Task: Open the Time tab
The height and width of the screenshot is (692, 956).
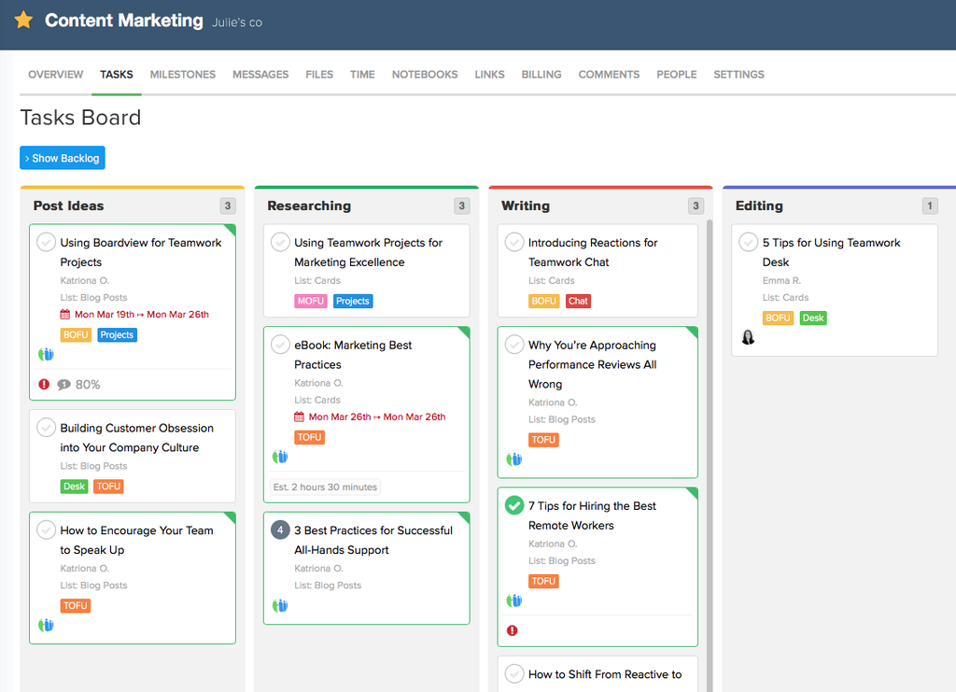Action: 362,75
